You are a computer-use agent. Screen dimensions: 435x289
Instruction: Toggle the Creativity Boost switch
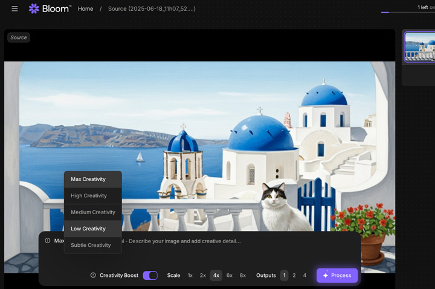[x=150, y=276]
